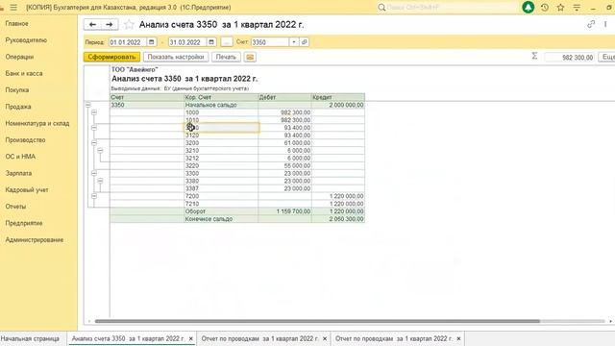Go back with left arrow button

click(x=92, y=24)
